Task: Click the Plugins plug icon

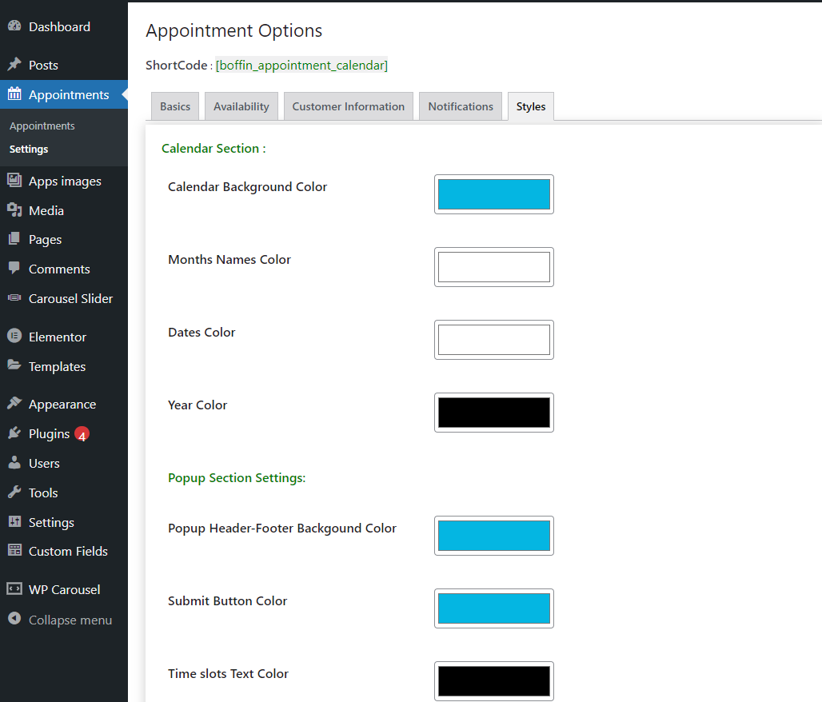Action: point(14,433)
